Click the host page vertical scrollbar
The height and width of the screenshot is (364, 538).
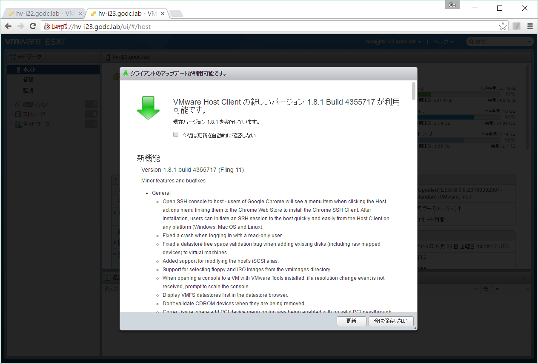click(528, 107)
